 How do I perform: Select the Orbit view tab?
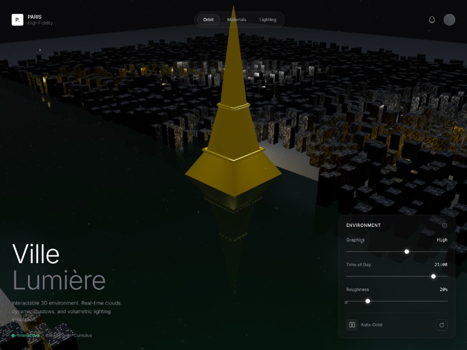(x=208, y=19)
